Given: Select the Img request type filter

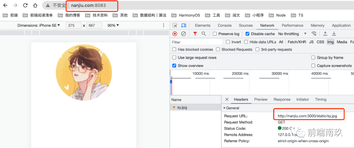Looking at the screenshot, I should click(330, 42).
